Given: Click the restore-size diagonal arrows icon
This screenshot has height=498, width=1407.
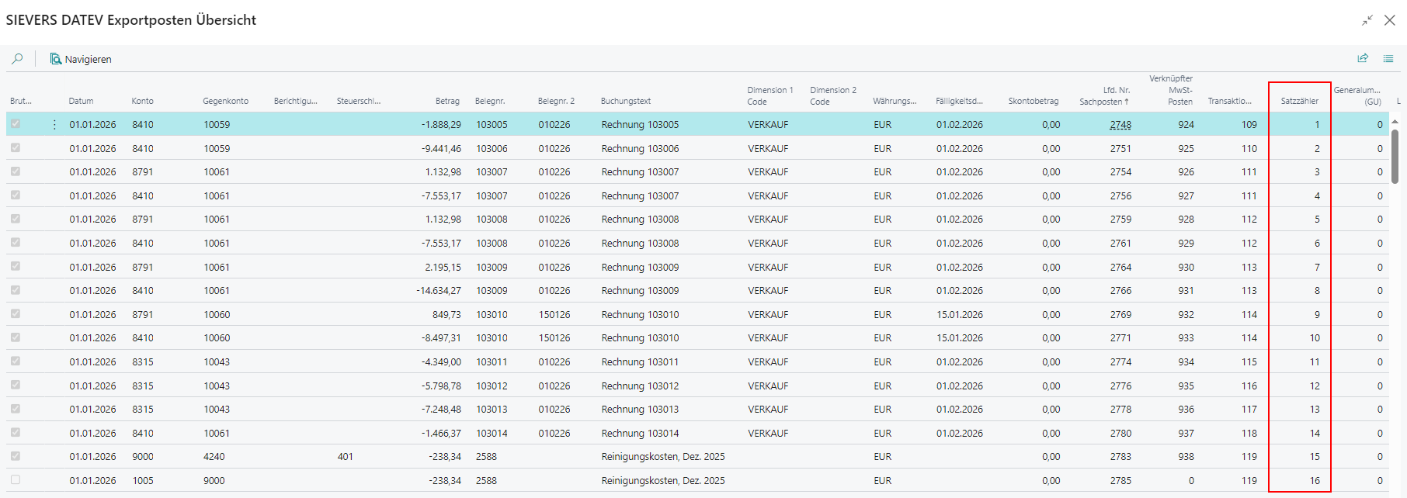Looking at the screenshot, I should click(x=1367, y=20).
